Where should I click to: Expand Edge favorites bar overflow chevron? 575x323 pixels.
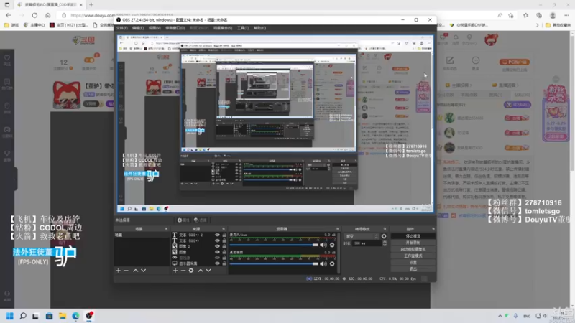pos(537,25)
